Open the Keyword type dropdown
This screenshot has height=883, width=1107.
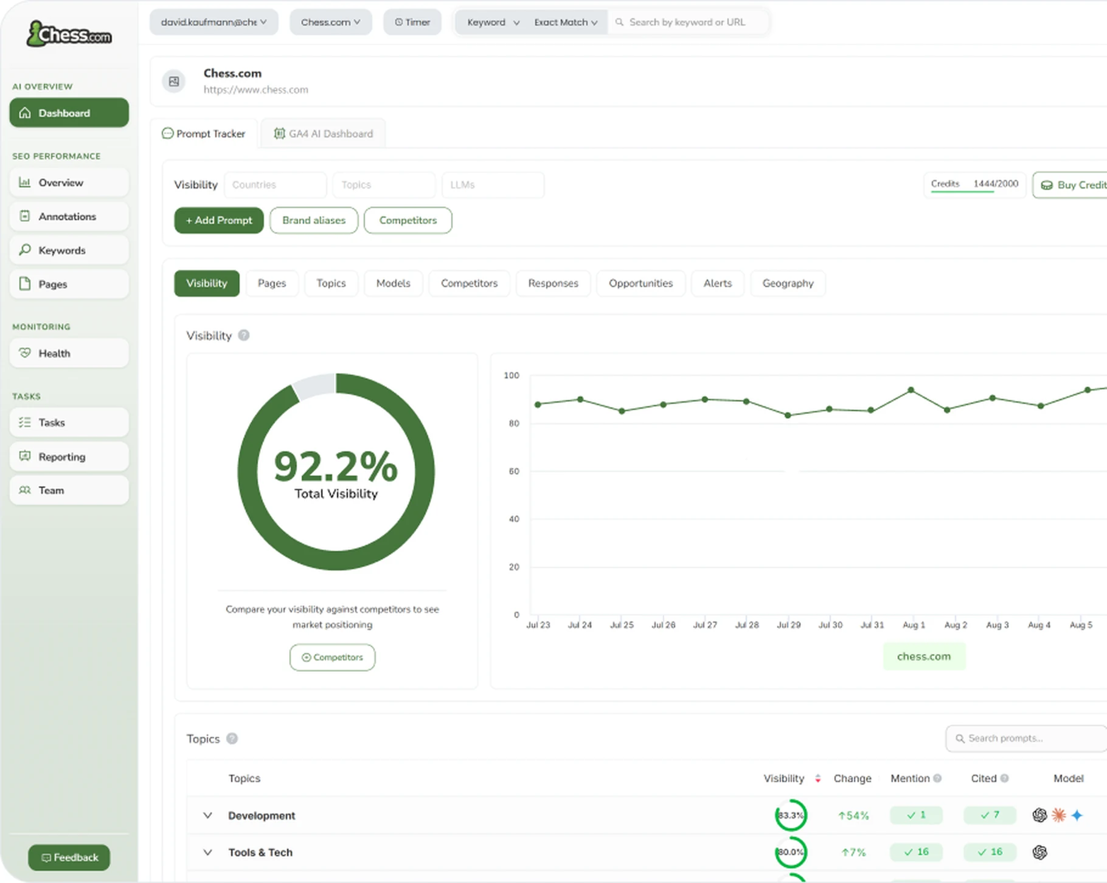coord(493,22)
